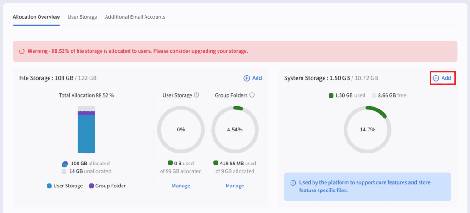Click the plus icon in System Storage Add
Image resolution: width=470 pixels, height=213 pixels.
click(436, 78)
